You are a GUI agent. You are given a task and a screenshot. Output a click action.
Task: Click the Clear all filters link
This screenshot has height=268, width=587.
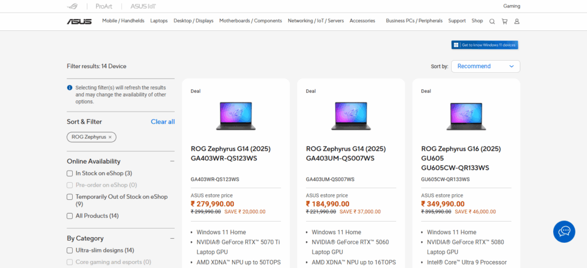coord(163,121)
